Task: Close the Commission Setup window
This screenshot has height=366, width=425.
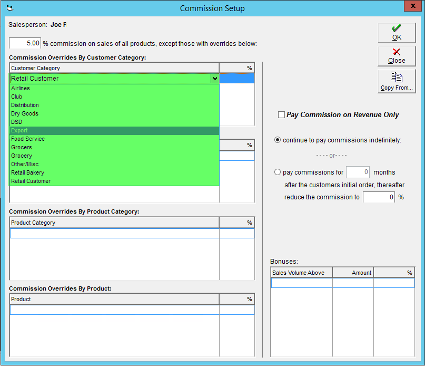Action: click(412, 6)
